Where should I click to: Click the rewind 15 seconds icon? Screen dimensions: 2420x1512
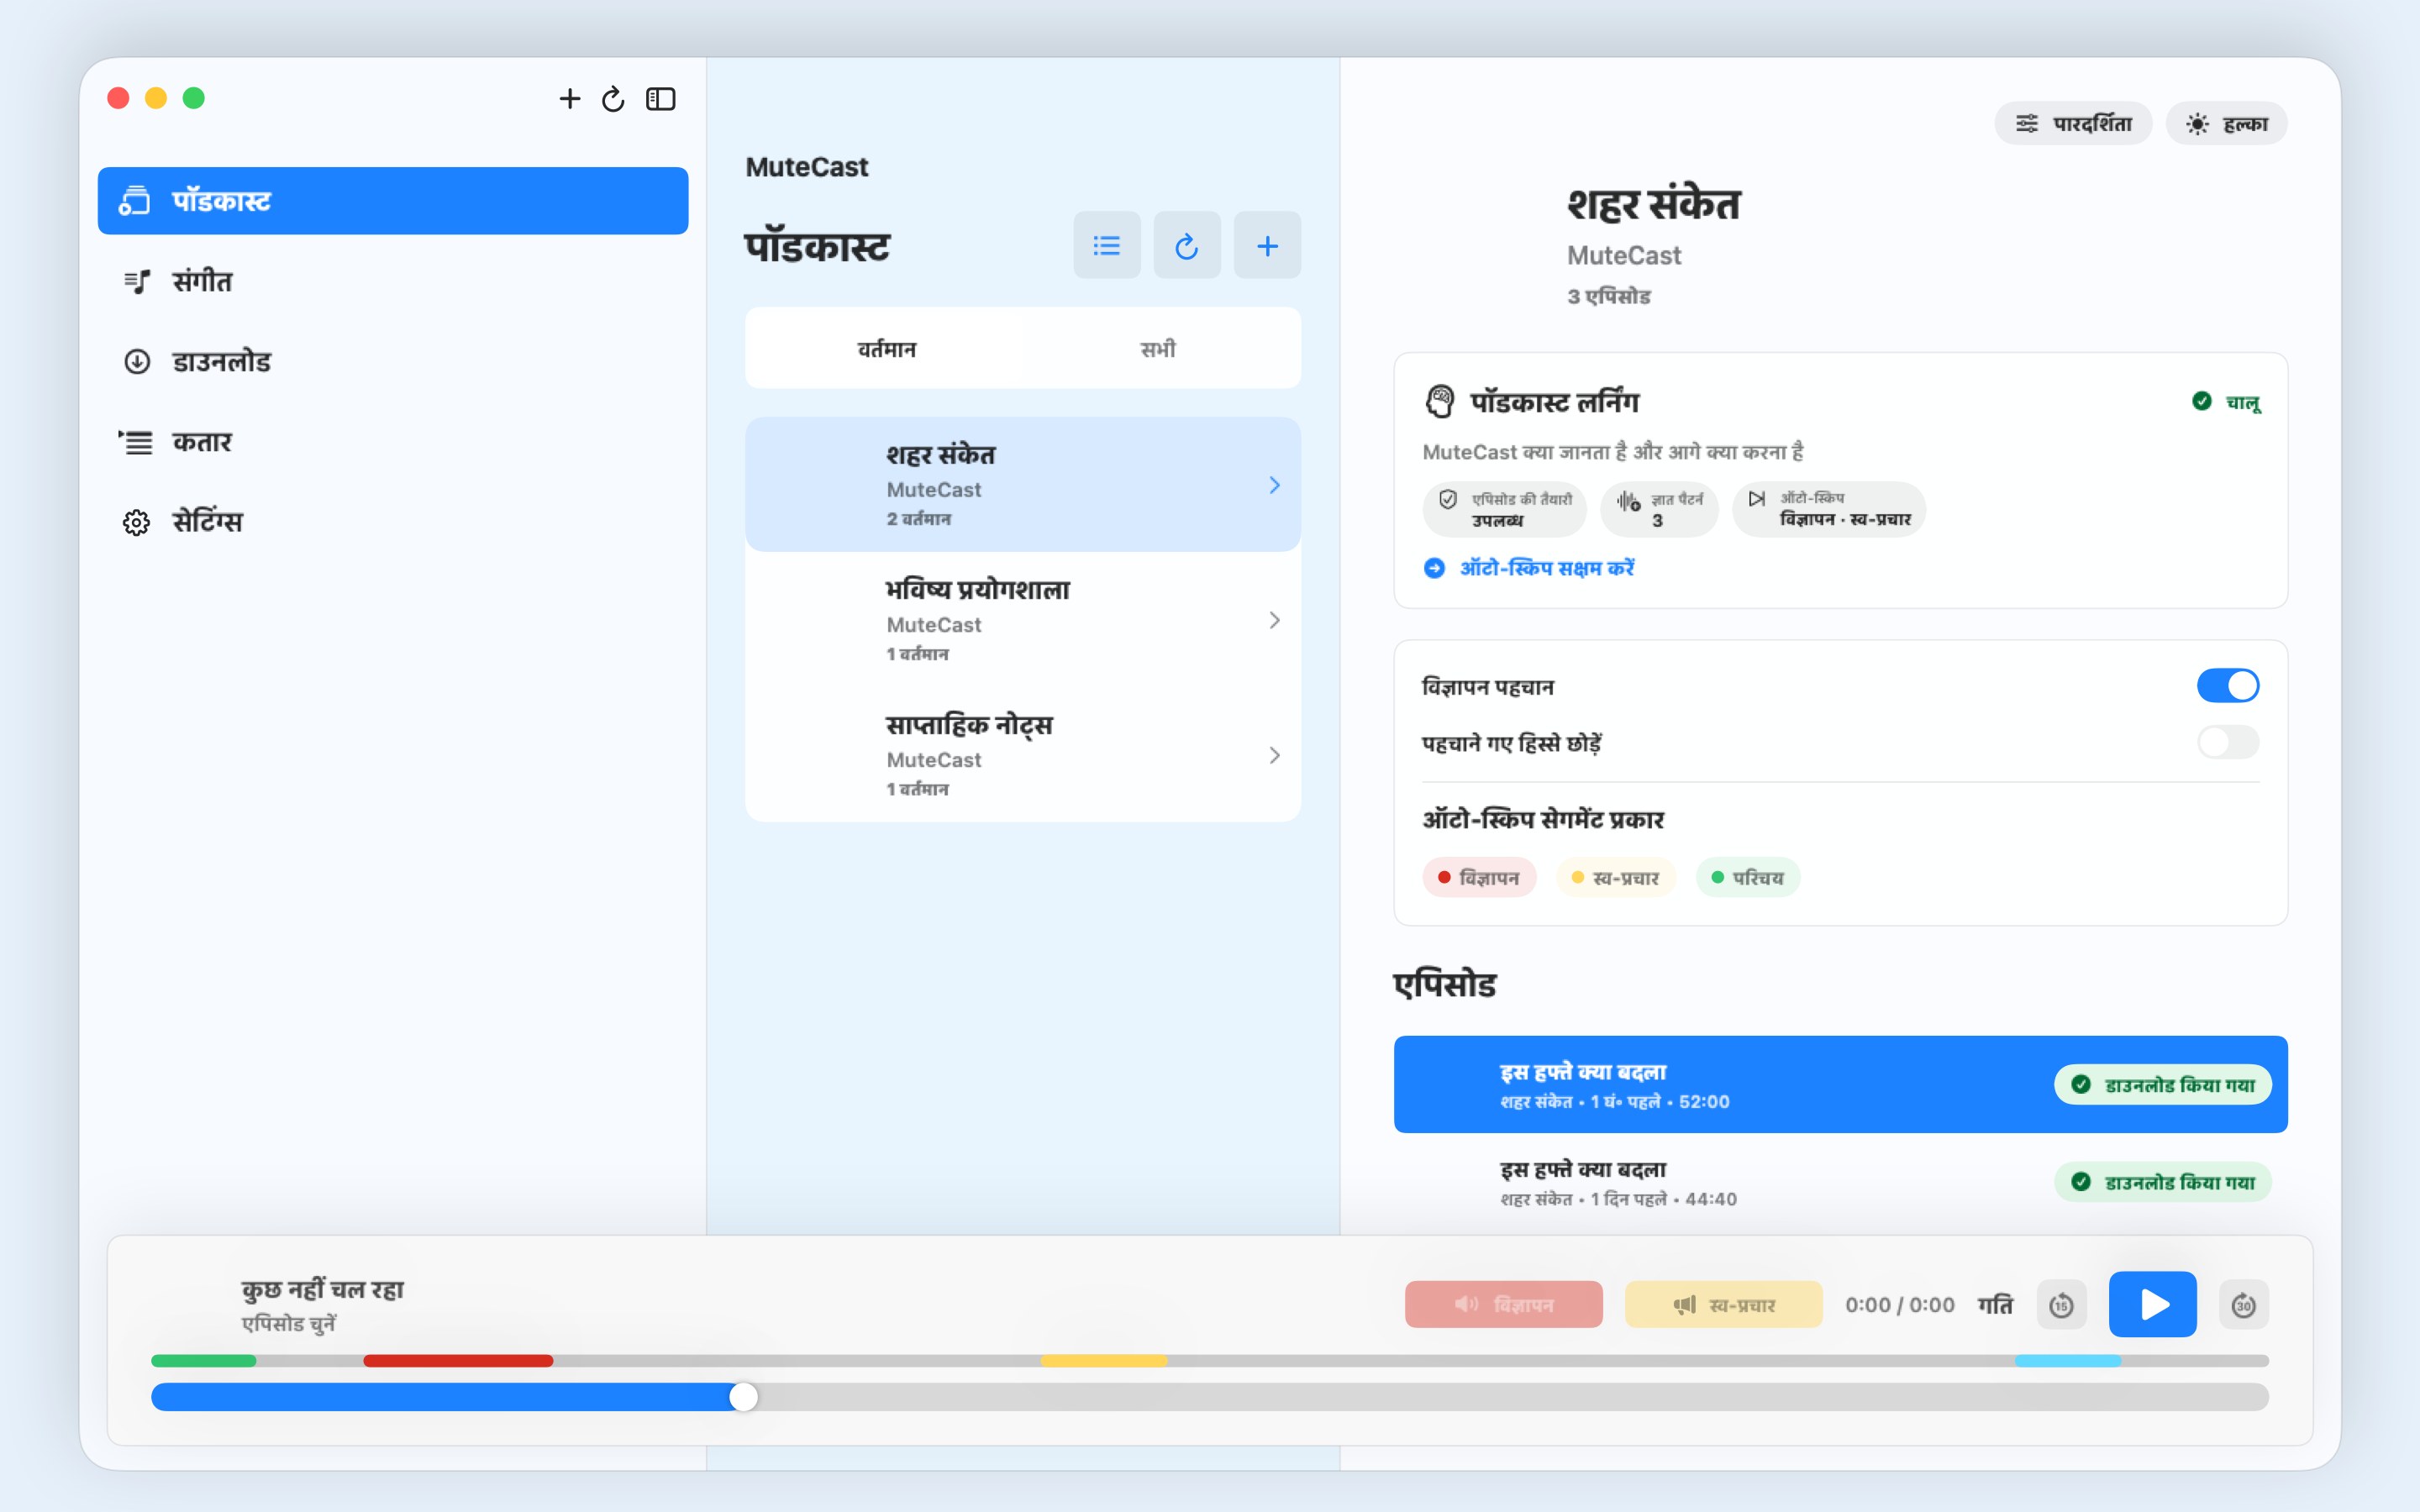[x=2061, y=1304]
